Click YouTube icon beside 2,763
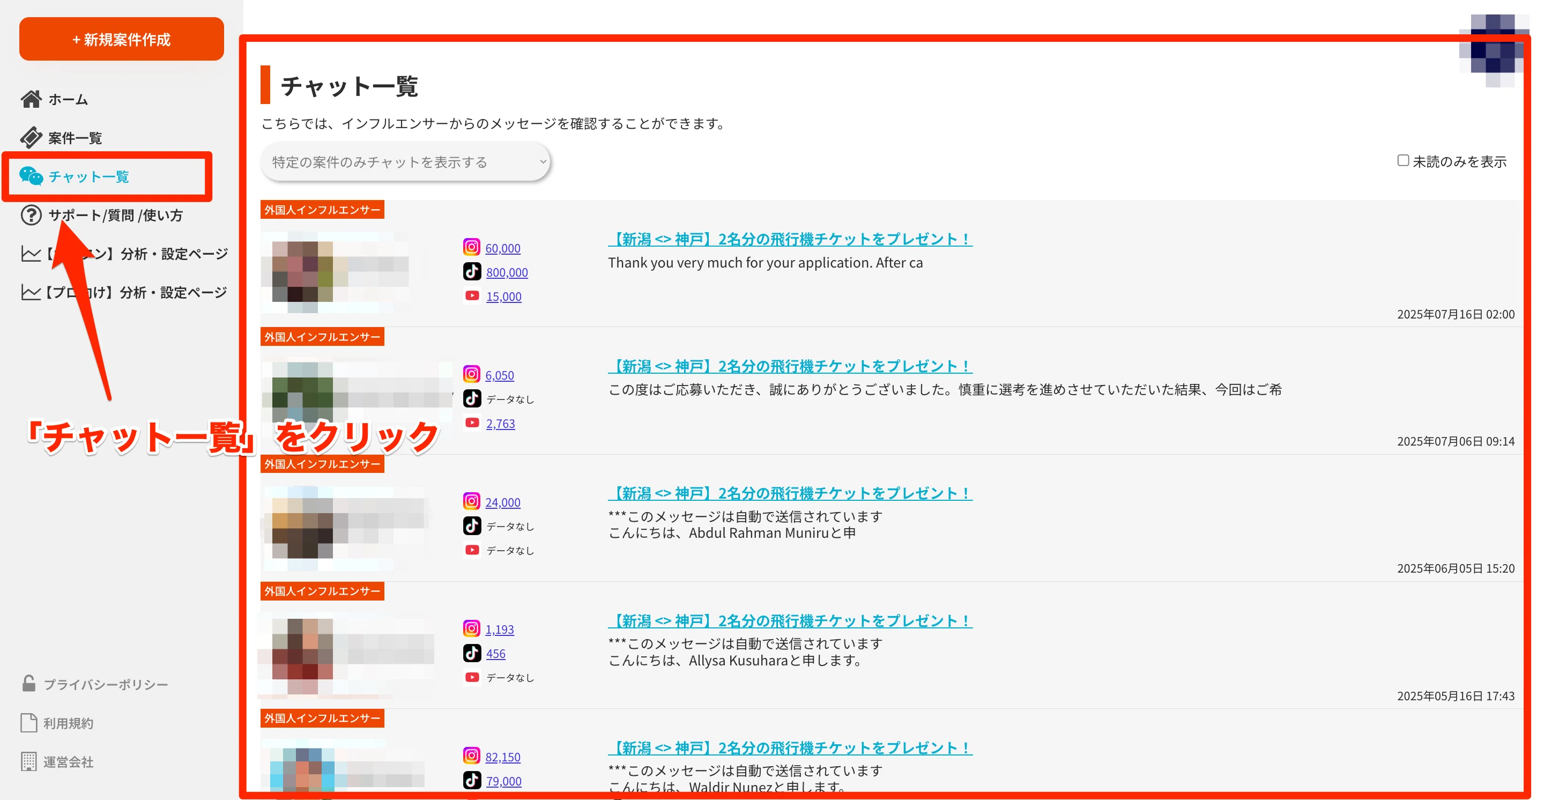The height and width of the screenshot is (800, 1544). click(x=472, y=423)
